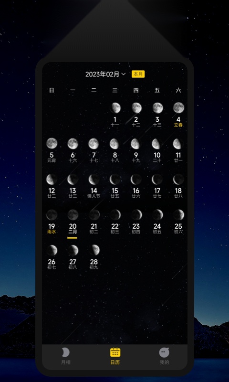Tap the date number 1 labeled 十一
This screenshot has width=229, height=382.
115,119
